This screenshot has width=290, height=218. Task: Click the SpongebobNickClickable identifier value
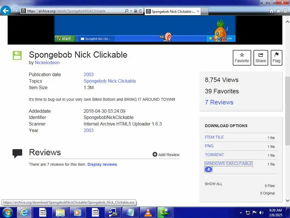[108, 117]
